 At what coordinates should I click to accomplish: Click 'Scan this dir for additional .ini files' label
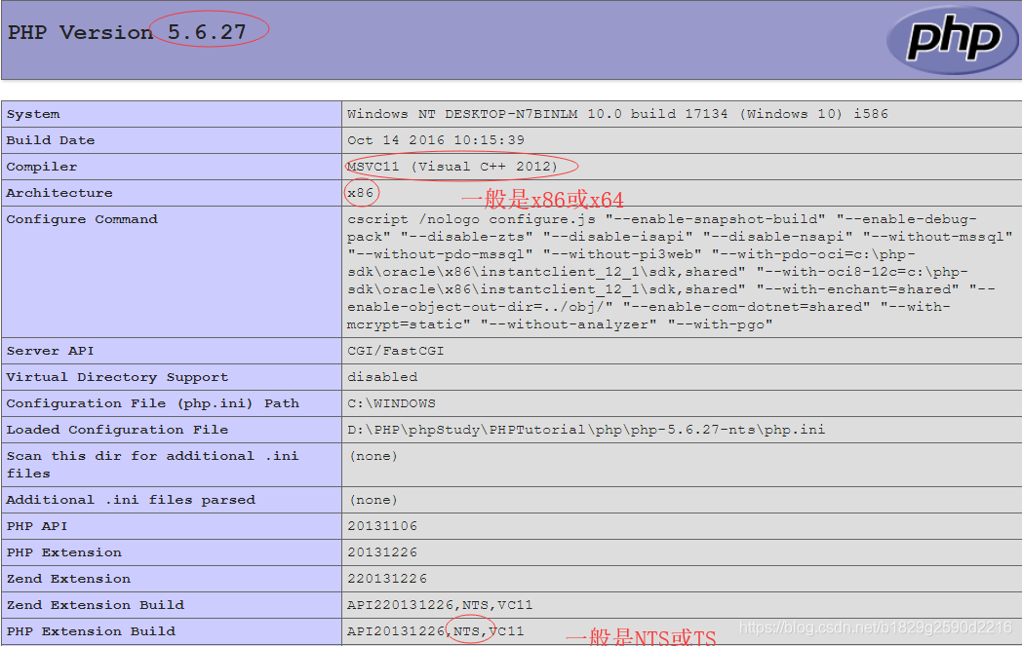coord(152,465)
